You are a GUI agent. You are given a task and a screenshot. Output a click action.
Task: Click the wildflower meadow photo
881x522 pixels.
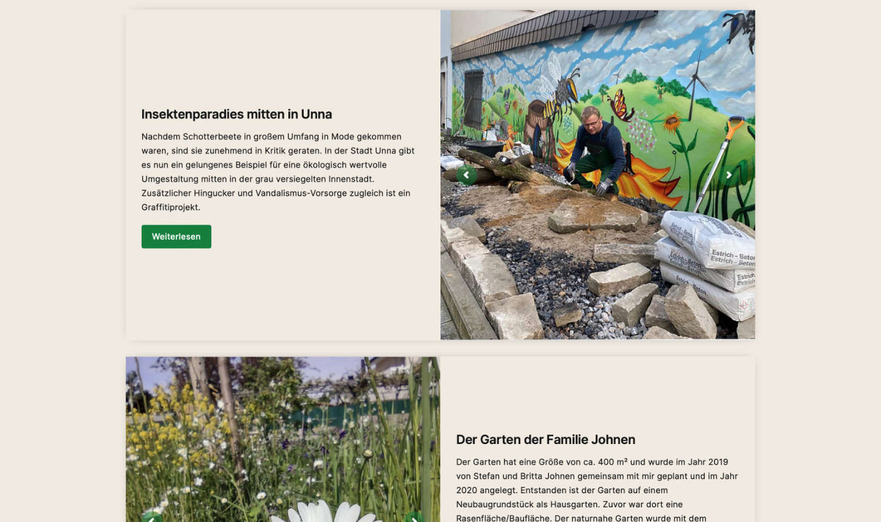click(x=283, y=439)
